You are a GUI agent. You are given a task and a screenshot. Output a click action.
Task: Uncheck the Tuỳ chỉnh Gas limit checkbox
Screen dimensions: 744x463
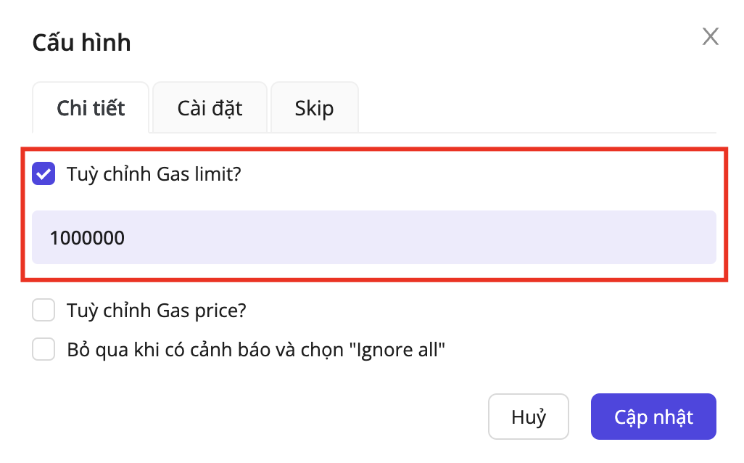[x=44, y=174]
